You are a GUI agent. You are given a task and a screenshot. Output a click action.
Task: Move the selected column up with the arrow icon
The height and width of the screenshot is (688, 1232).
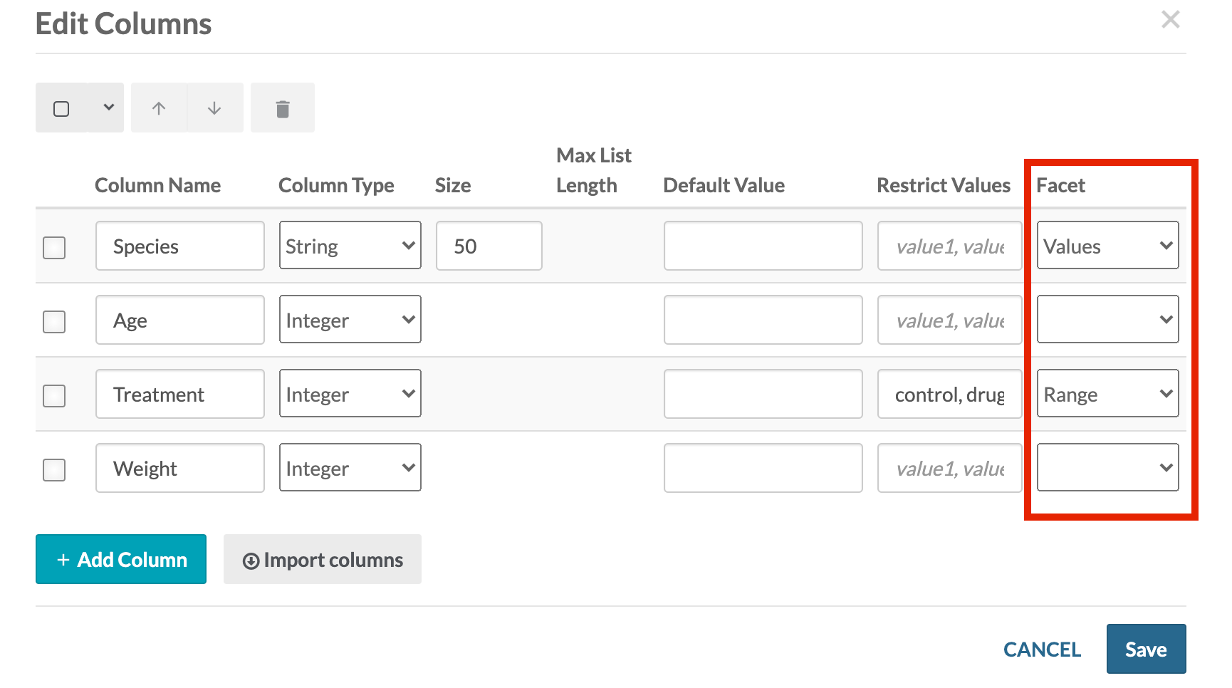pos(158,108)
